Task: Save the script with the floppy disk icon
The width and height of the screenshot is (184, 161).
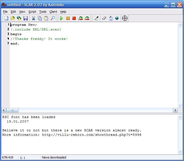Action: click(25, 18)
